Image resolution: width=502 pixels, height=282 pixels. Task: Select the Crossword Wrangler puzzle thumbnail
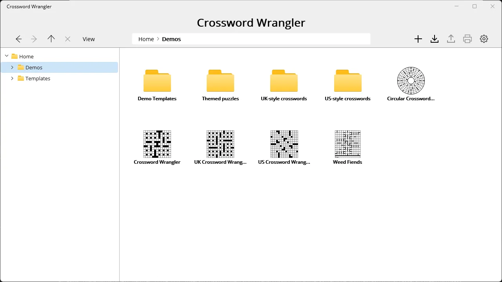[x=157, y=144]
